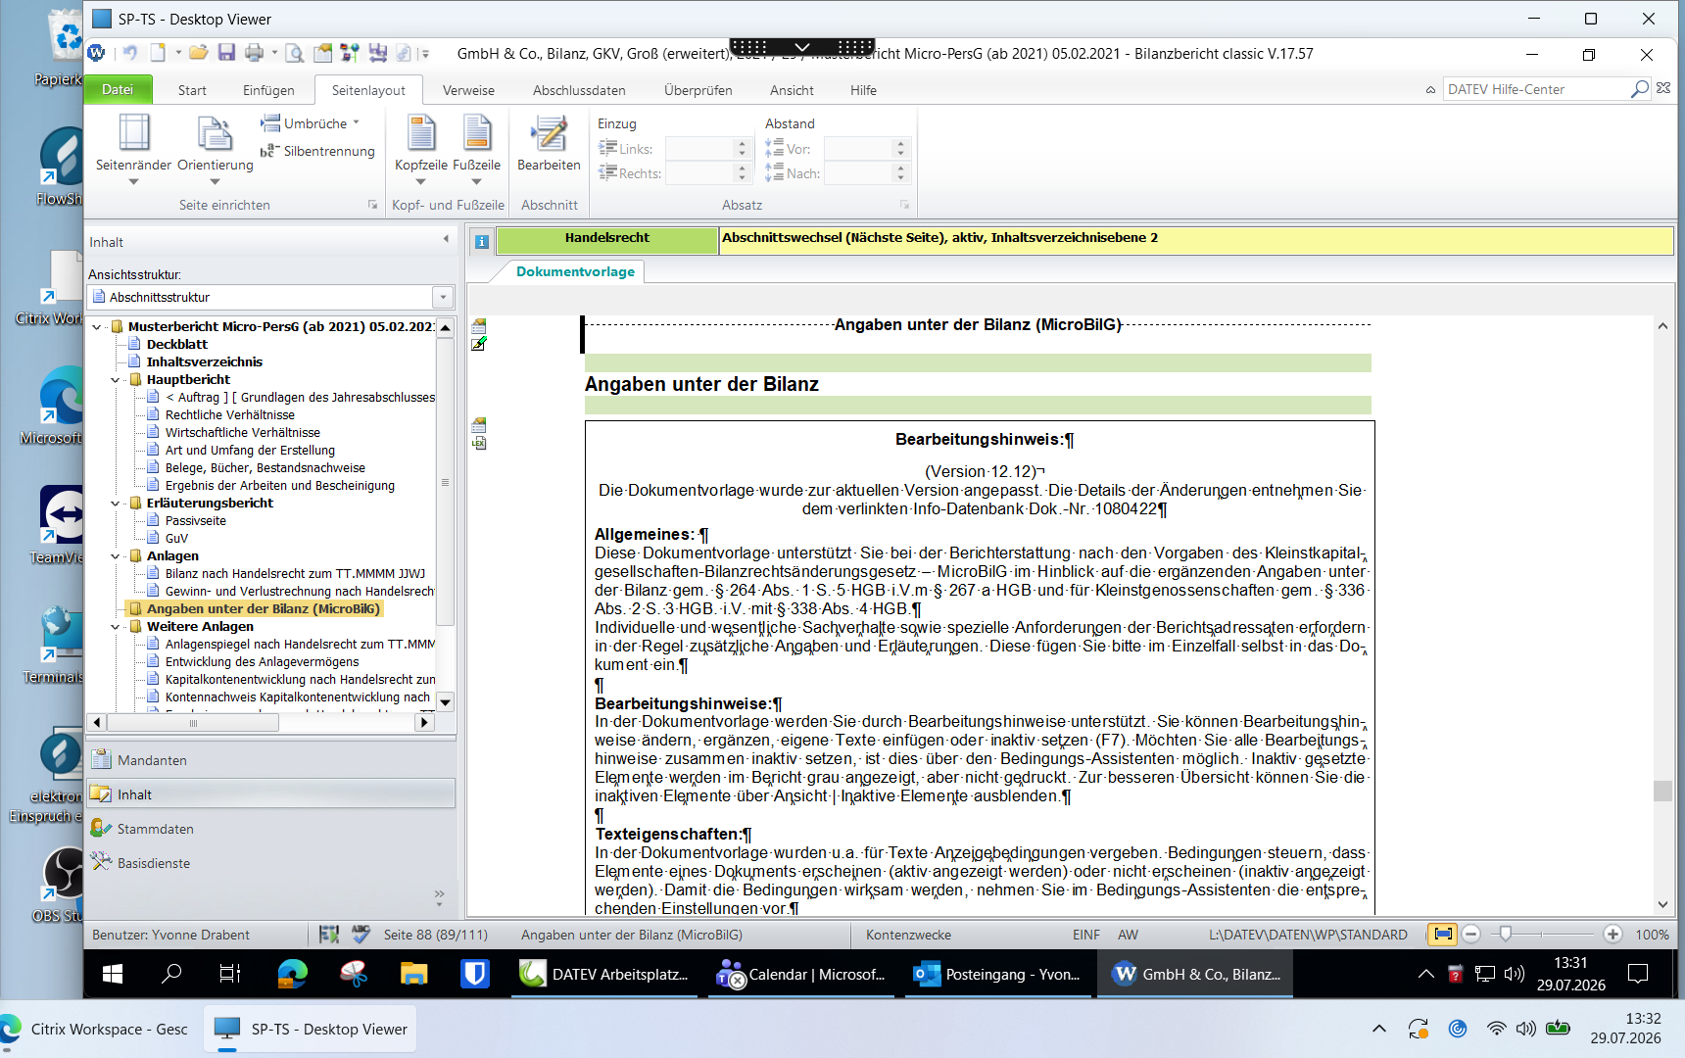Customize quick access toolbar dropdown arrow

click(425, 54)
